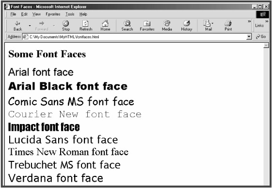Expand the toolbar overflow chevron
This screenshot has height=188, width=272.
click(249, 21)
